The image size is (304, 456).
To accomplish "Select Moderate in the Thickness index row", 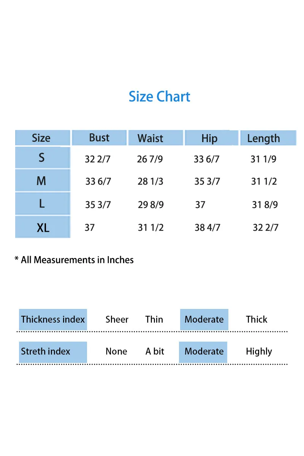I will 204,319.
